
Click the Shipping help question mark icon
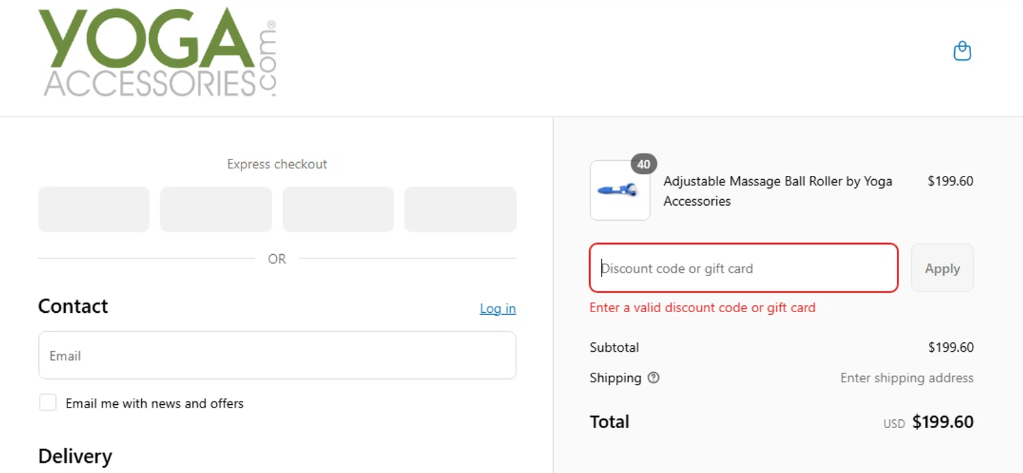(653, 378)
